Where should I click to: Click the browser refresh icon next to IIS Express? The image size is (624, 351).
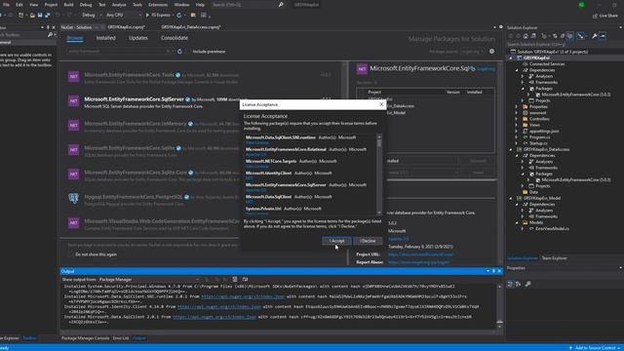point(179,16)
